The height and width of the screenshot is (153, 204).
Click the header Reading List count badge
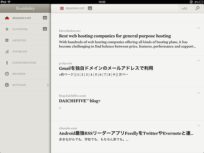(90, 8)
